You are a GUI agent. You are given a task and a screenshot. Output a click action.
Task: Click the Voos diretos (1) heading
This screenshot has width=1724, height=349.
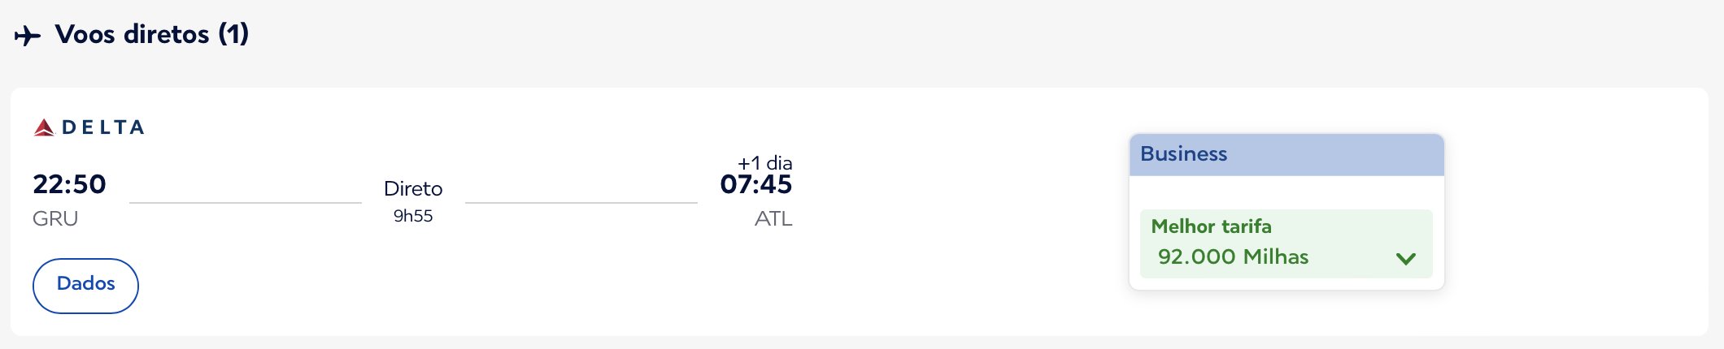152,34
